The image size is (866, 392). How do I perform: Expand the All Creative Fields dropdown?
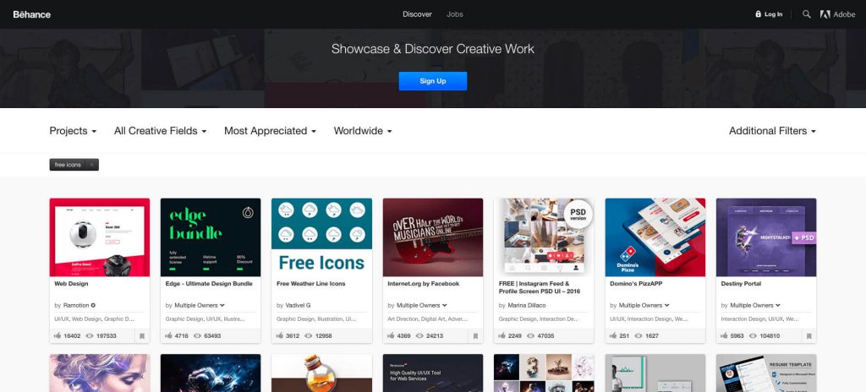click(x=160, y=131)
